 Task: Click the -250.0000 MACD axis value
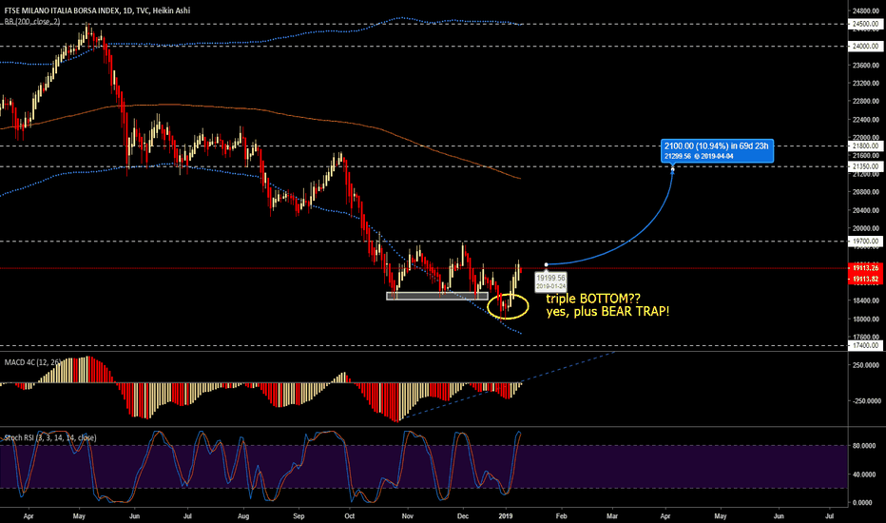(x=866, y=401)
